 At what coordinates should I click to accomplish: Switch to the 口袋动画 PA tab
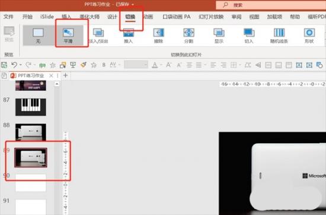[177, 17]
